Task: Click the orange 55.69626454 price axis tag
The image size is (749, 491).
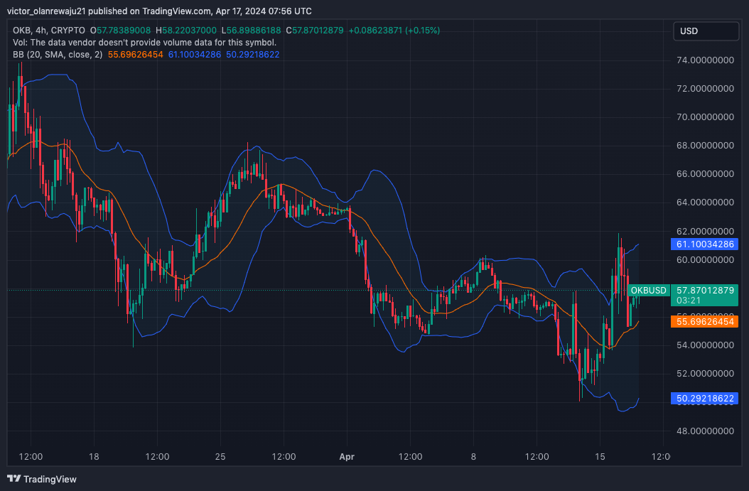Action: [705, 322]
